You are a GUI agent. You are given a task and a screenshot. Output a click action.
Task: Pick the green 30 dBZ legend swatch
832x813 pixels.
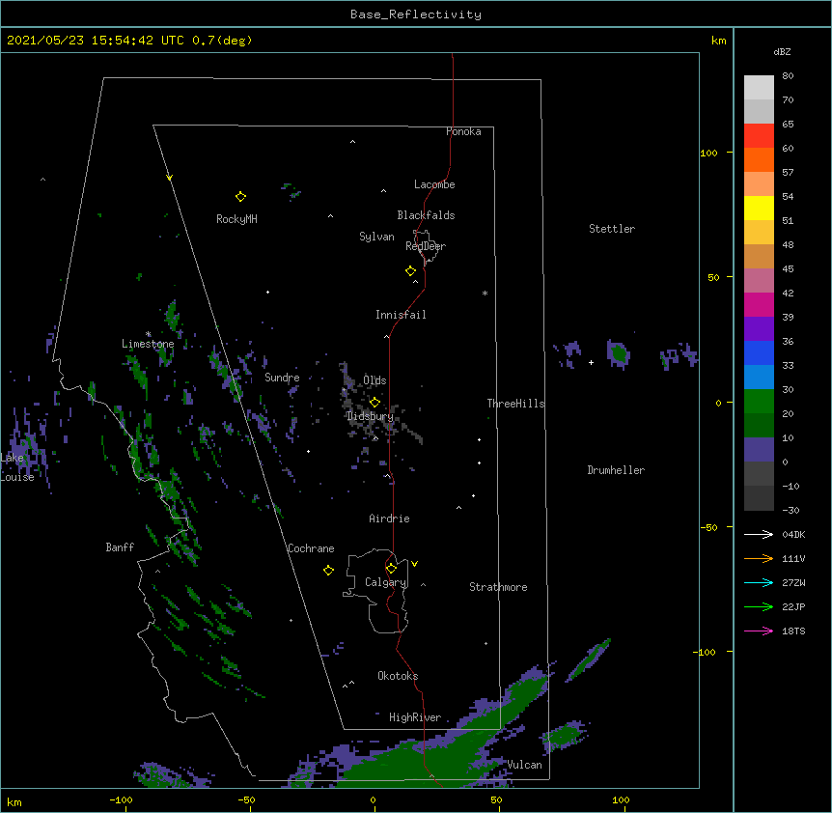[759, 402]
